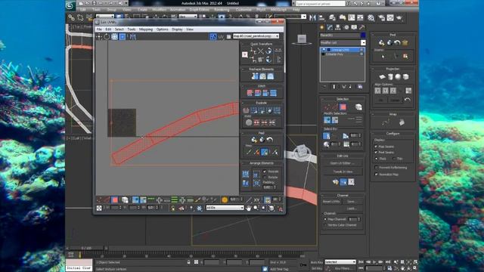484x272 pixels.
Task: Toggle Normalize Map checkbox
Action: (x=376, y=175)
